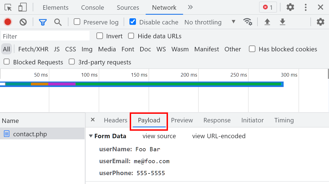Switch to the Console tab

[x=92, y=7]
